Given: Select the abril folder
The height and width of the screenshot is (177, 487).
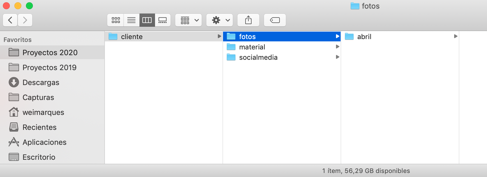Looking at the screenshot, I should [x=364, y=36].
